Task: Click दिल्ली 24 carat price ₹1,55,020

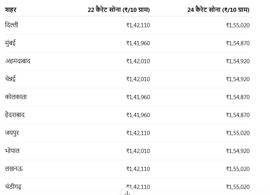Action: 238,25
